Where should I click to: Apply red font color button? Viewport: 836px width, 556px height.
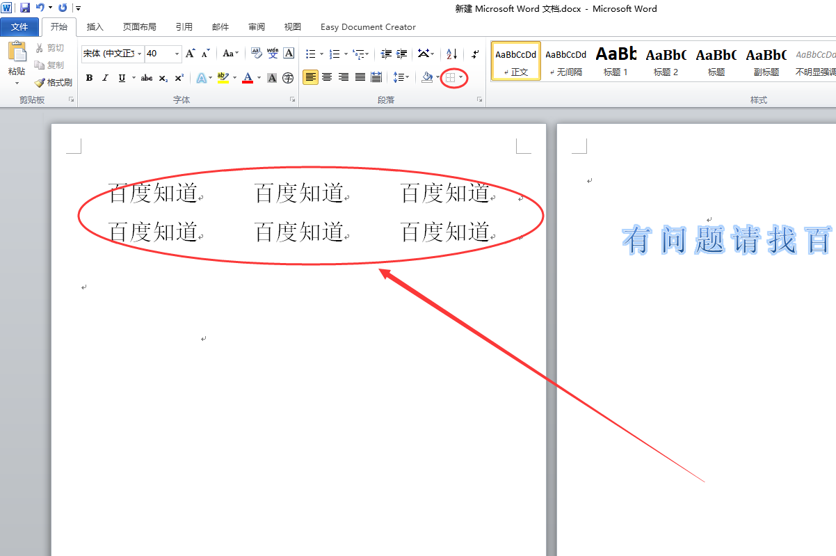(248, 78)
